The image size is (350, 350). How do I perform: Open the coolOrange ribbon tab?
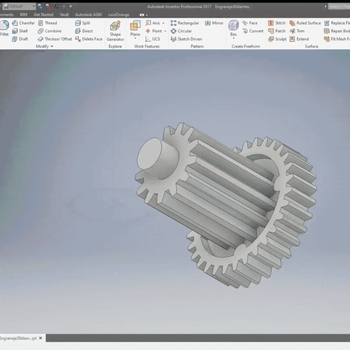(119, 15)
